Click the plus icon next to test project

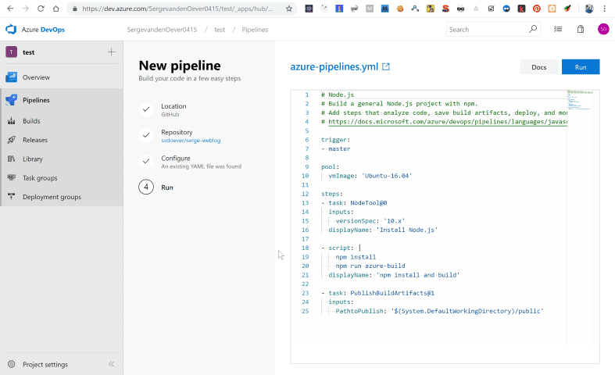tap(111, 52)
